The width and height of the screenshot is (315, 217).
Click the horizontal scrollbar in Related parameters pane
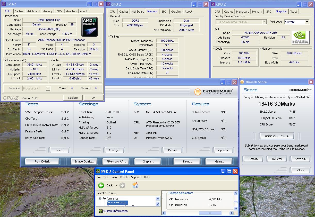[210, 213]
